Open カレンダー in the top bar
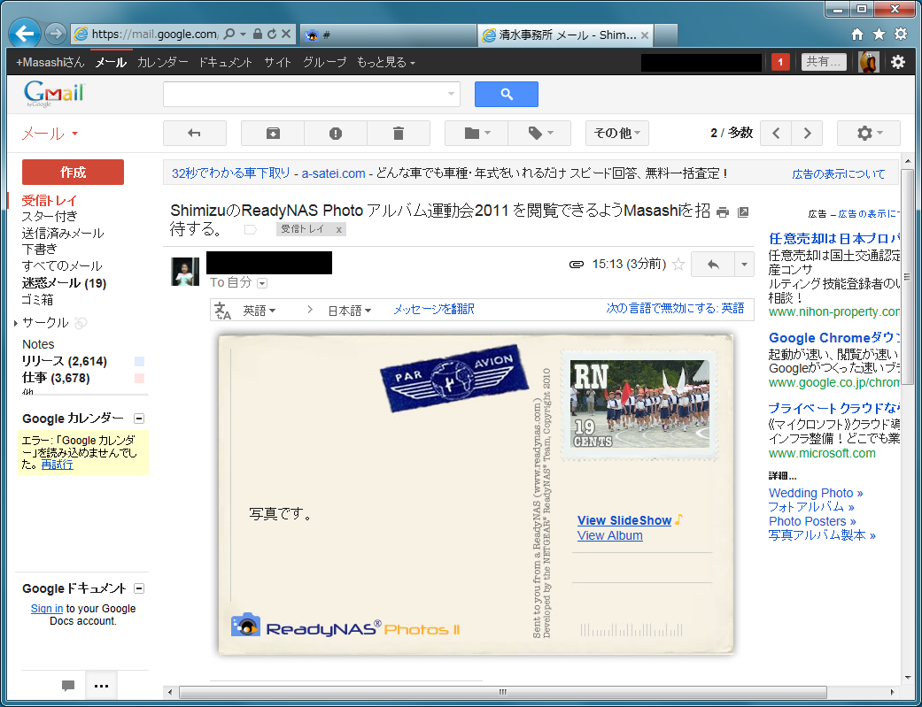This screenshot has height=707, width=922. click(x=163, y=62)
